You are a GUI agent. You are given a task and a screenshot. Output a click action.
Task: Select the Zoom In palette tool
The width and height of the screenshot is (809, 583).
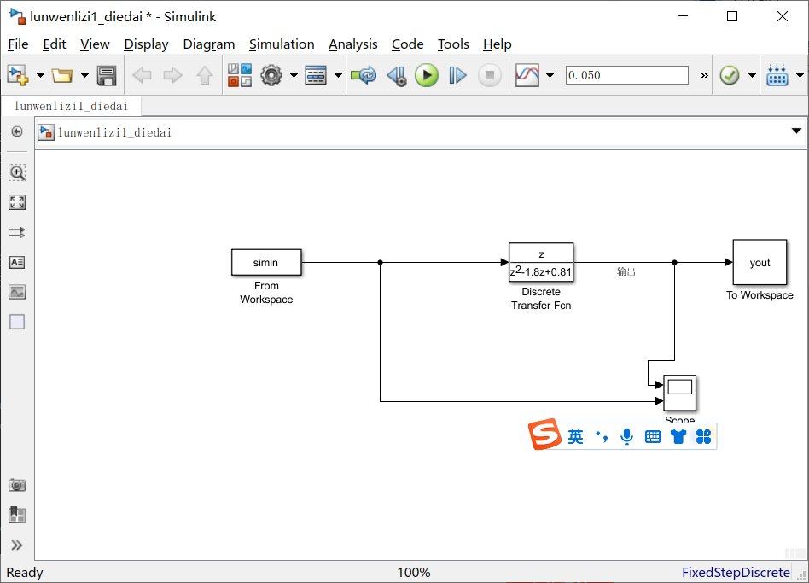[x=17, y=172]
